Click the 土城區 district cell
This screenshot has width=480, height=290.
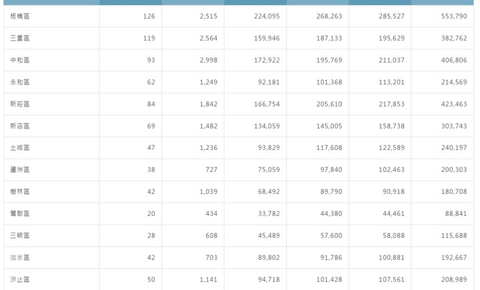point(21,148)
